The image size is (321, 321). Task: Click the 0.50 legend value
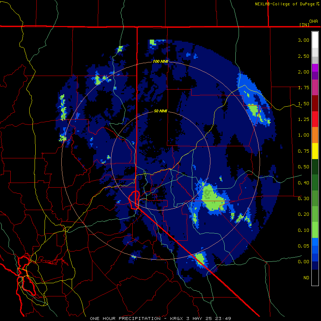pos(304,167)
